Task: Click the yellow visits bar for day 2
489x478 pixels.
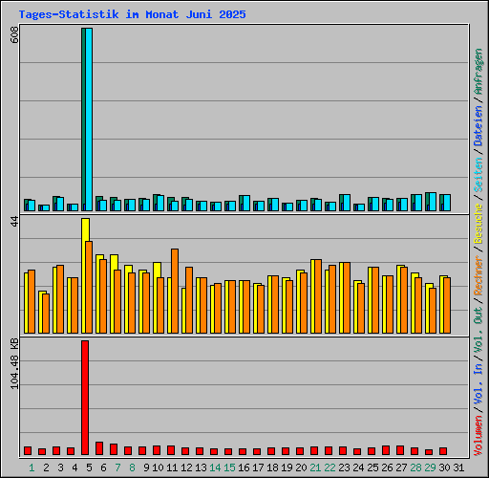Action: 41,312
